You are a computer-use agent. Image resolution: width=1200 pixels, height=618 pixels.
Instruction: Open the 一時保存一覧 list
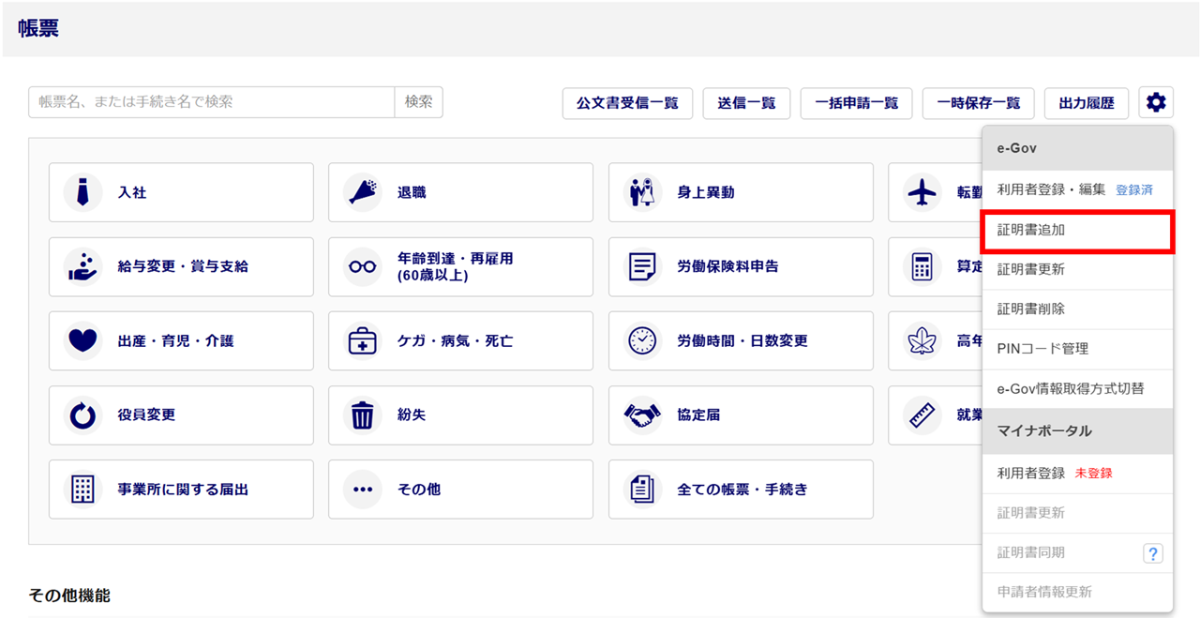point(978,103)
